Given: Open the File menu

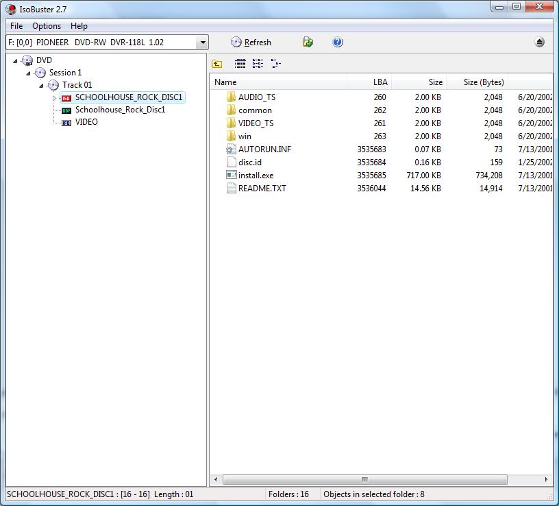Looking at the screenshot, I should 16,26.
